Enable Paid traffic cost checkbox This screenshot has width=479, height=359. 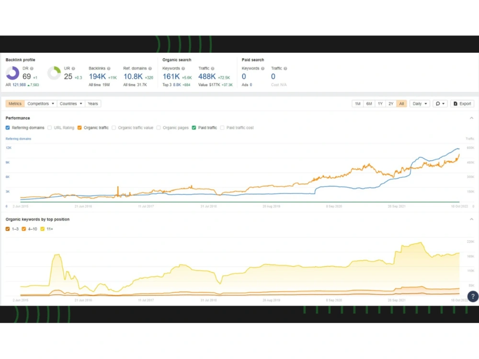point(222,128)
